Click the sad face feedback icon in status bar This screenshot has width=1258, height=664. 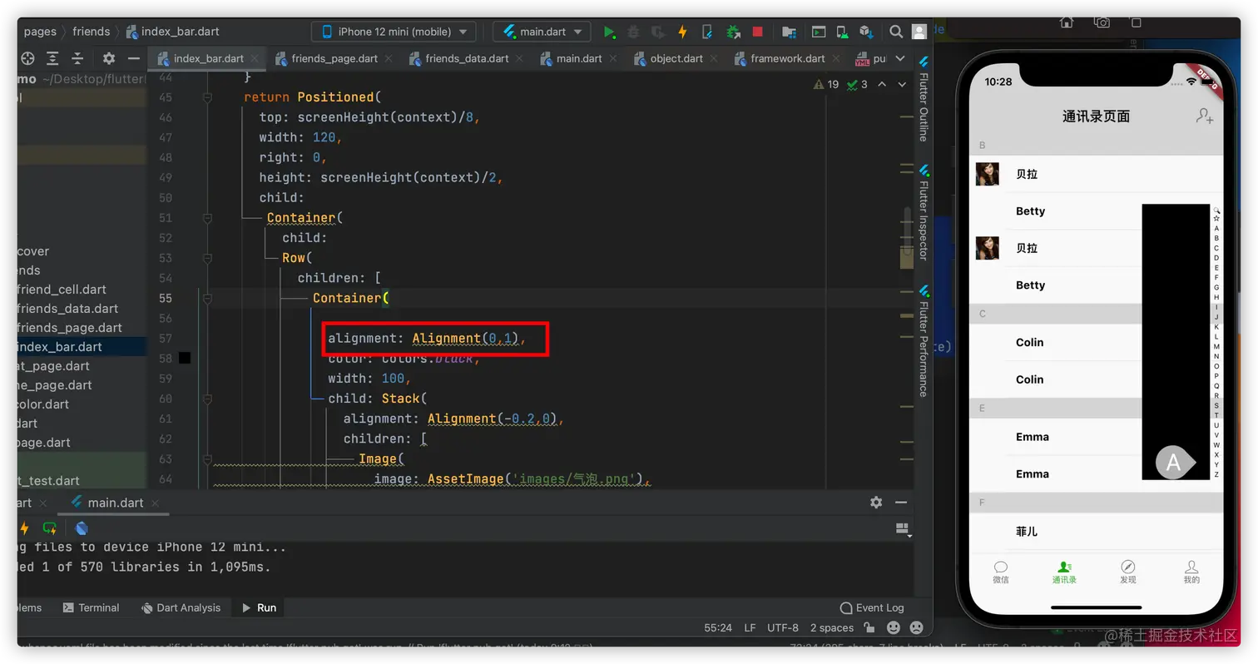click(x=917, y=627)
